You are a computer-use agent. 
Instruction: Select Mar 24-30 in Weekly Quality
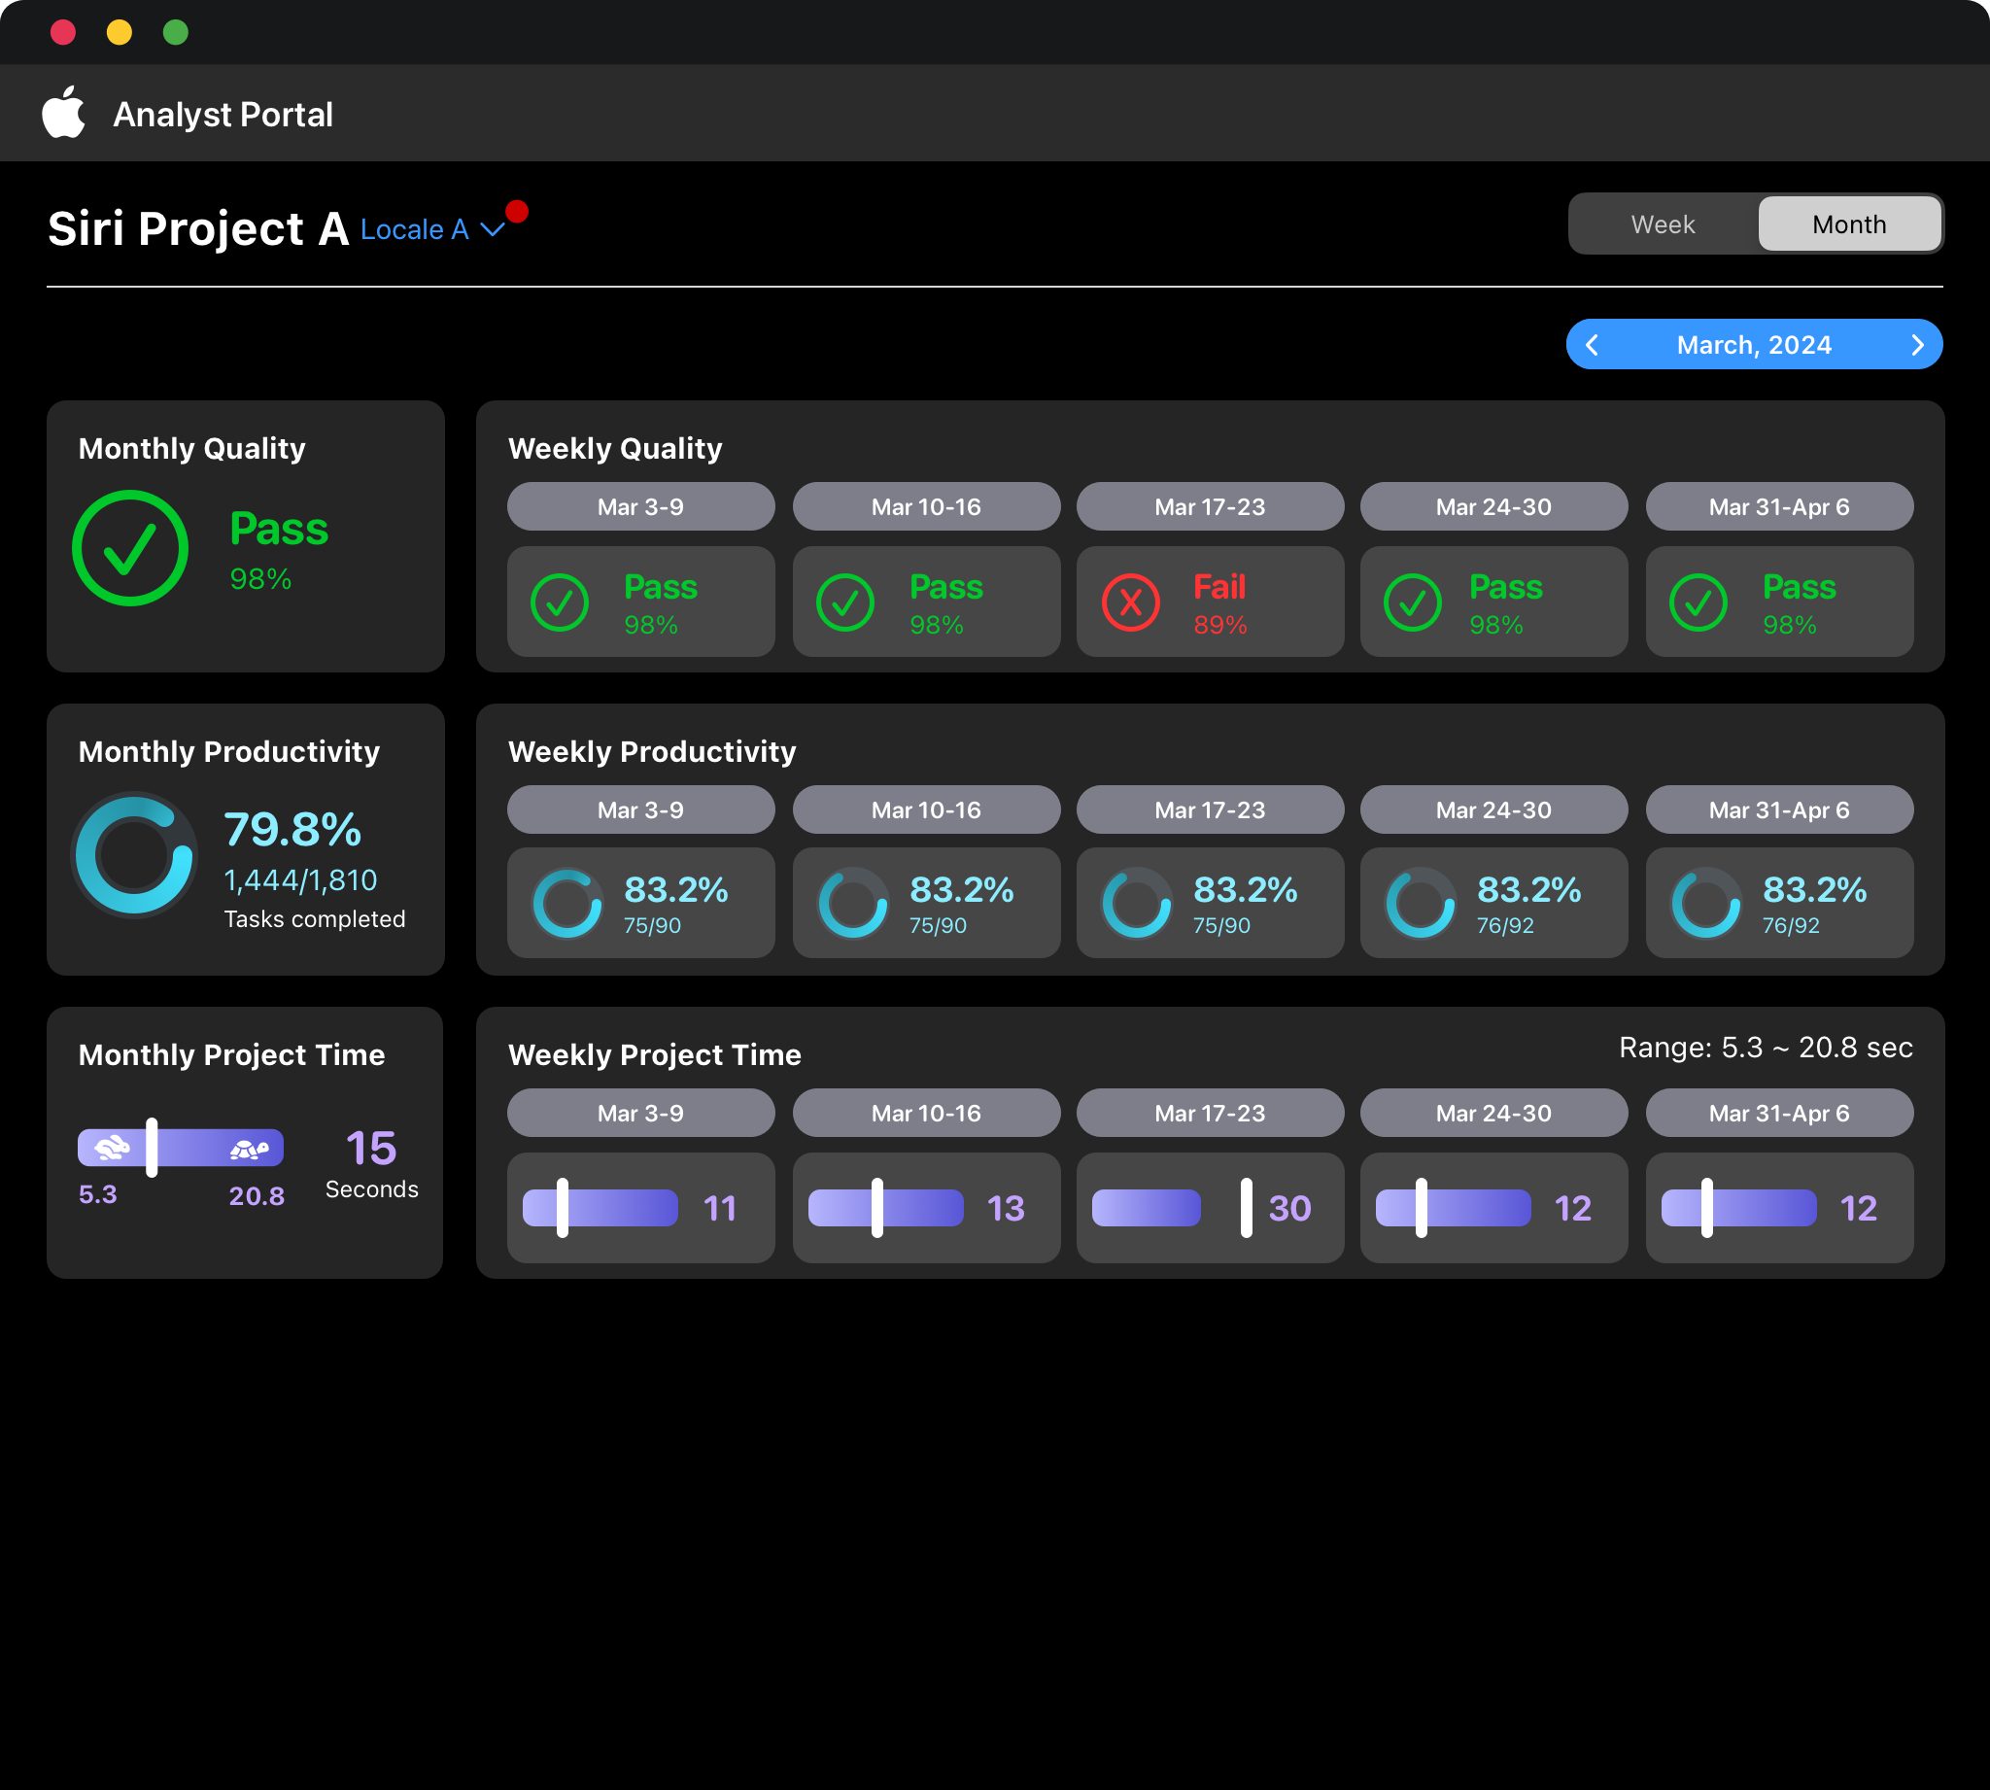tap(1493, 506)
